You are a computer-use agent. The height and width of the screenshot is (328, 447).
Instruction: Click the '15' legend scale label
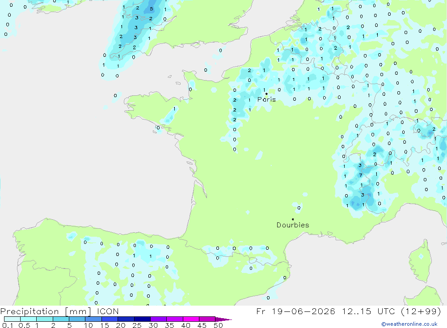[x=105, y=325]
